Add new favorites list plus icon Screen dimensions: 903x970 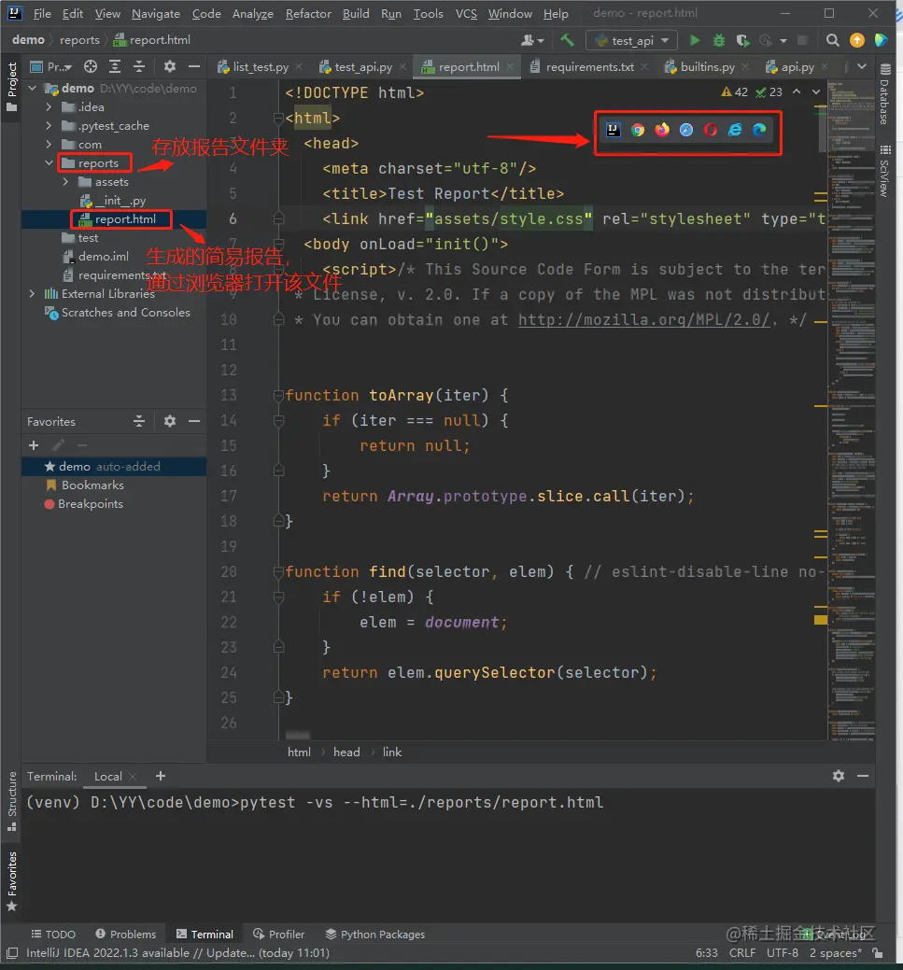coord(34,445)
